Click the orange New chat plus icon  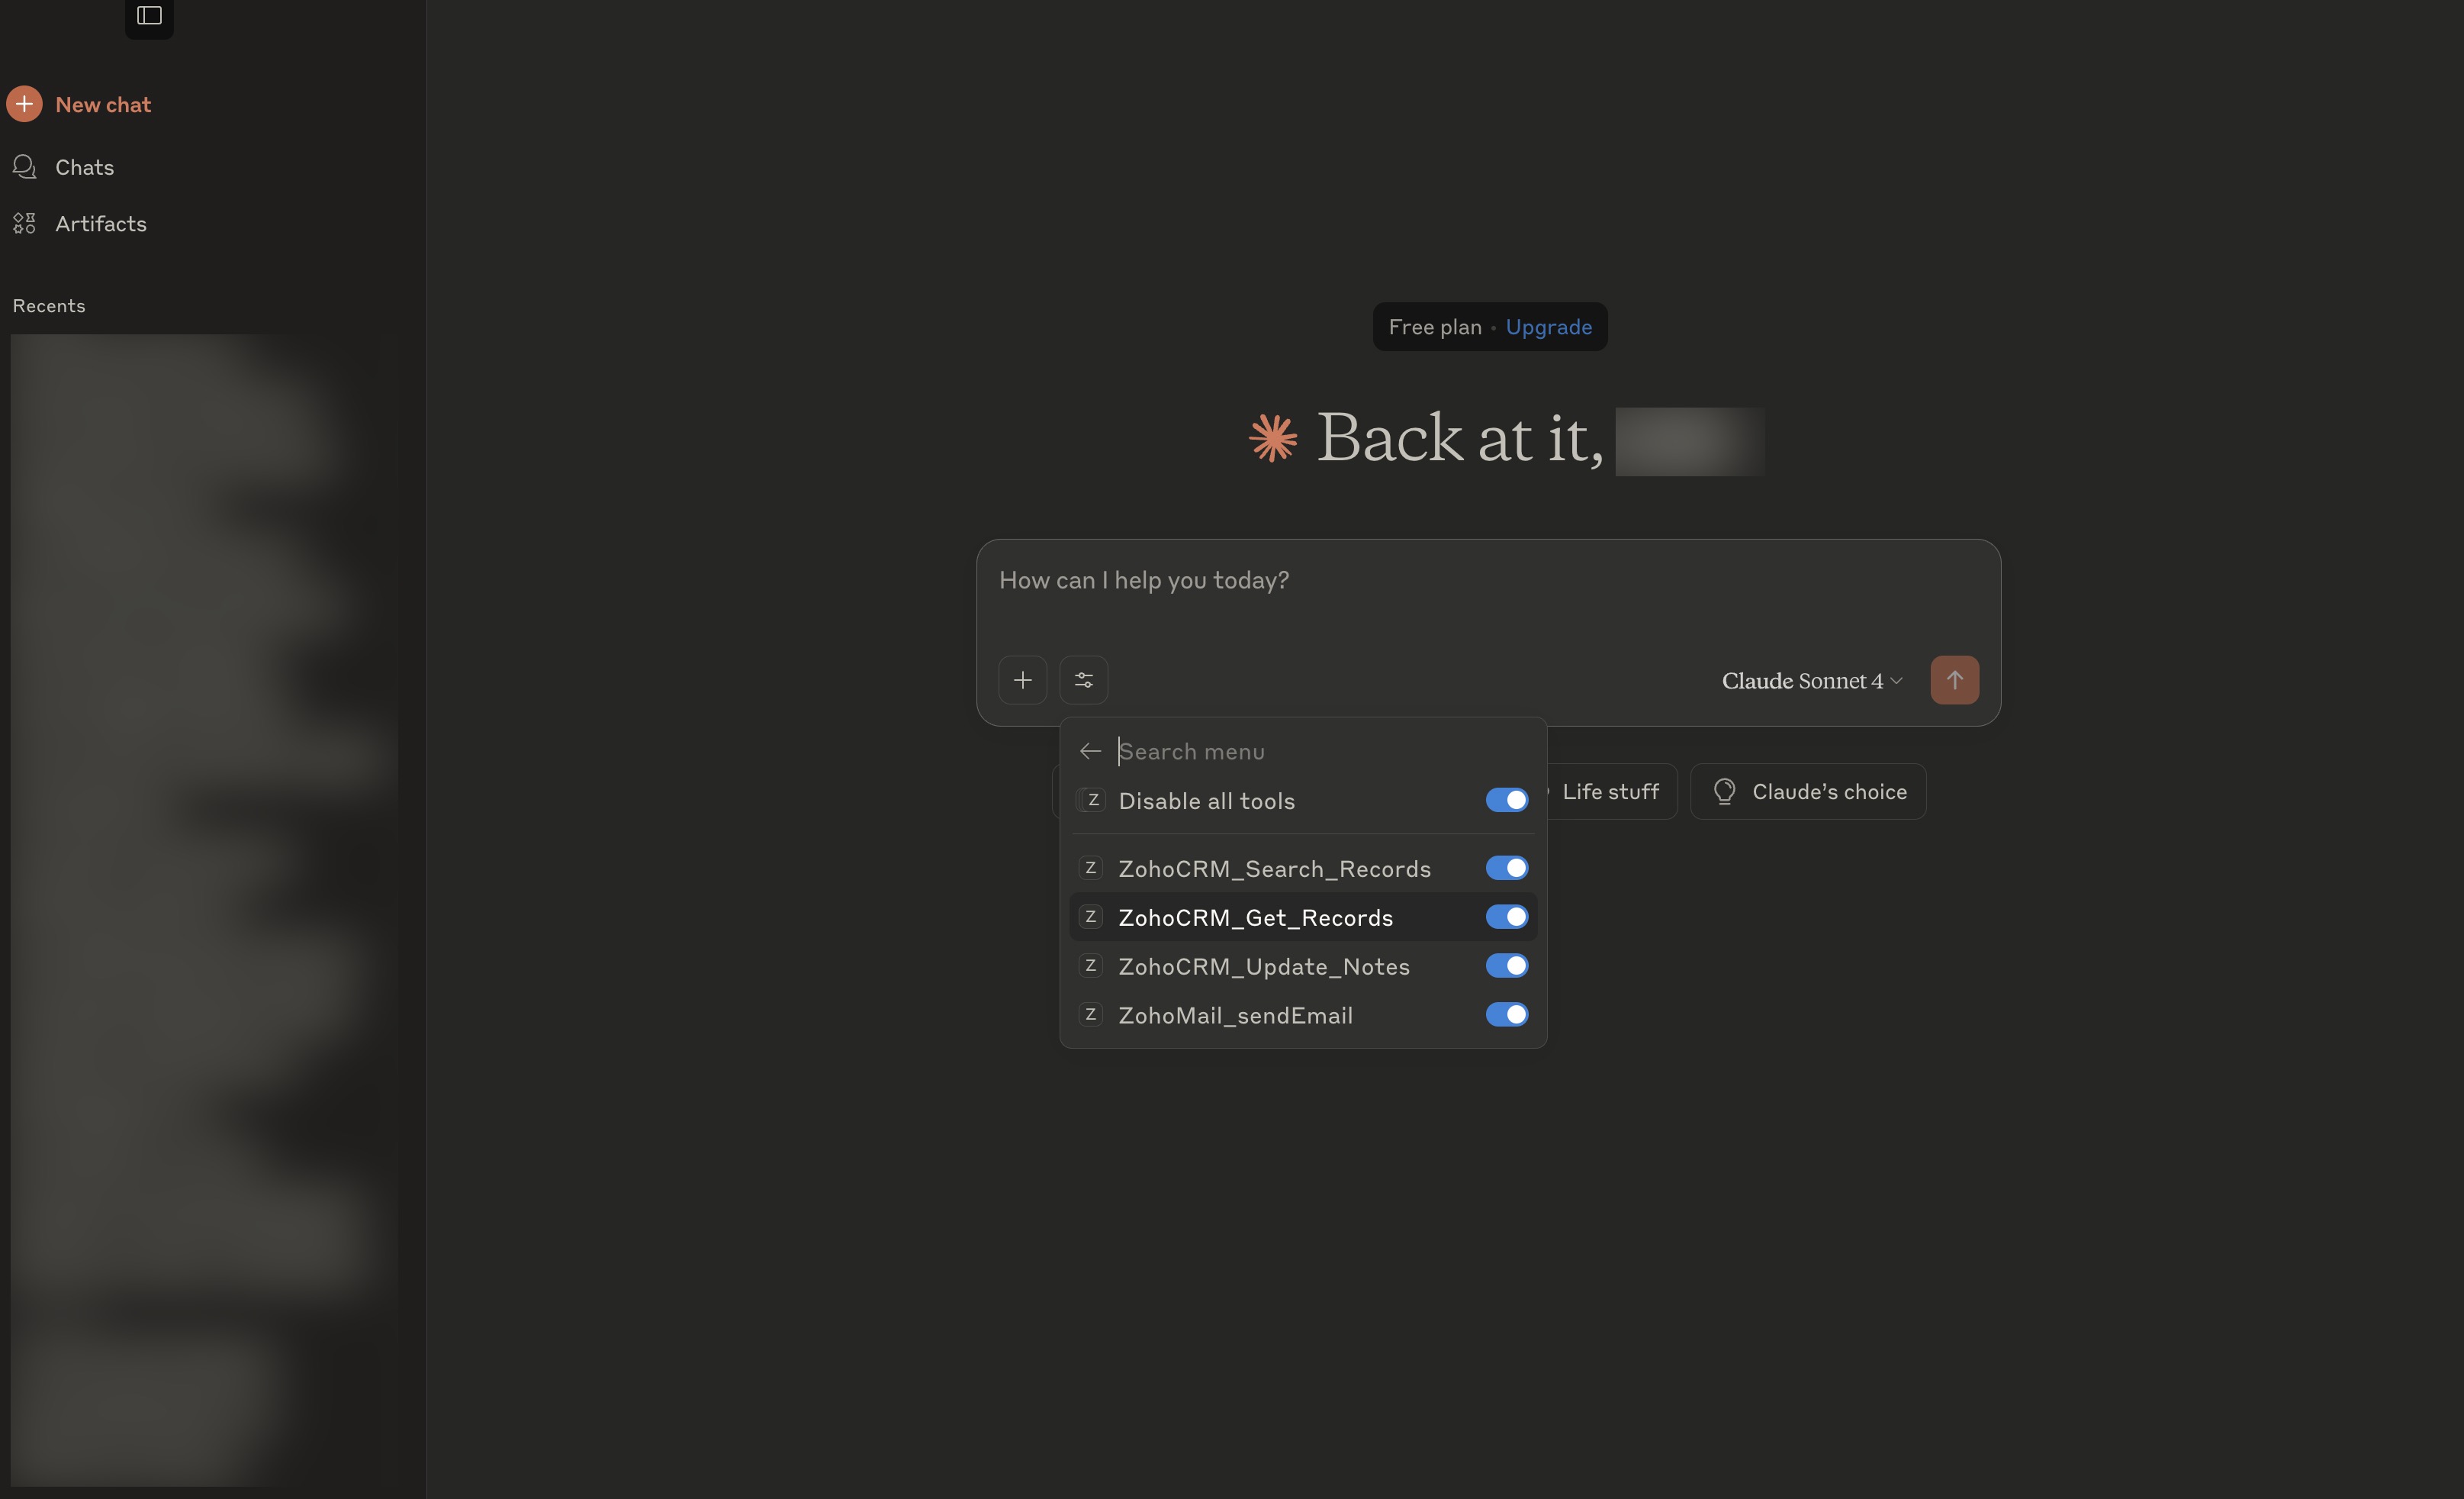pyautogui.click(x=24, y=104)
